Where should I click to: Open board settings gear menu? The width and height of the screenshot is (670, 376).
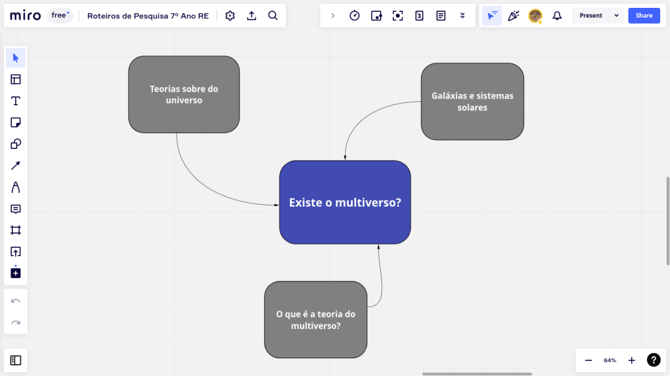click(x=230, y=16)
